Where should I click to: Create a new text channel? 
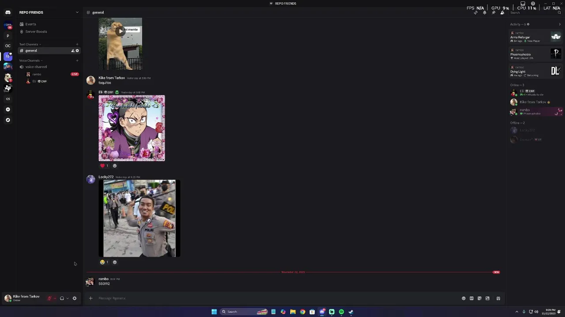pos(77,44)
